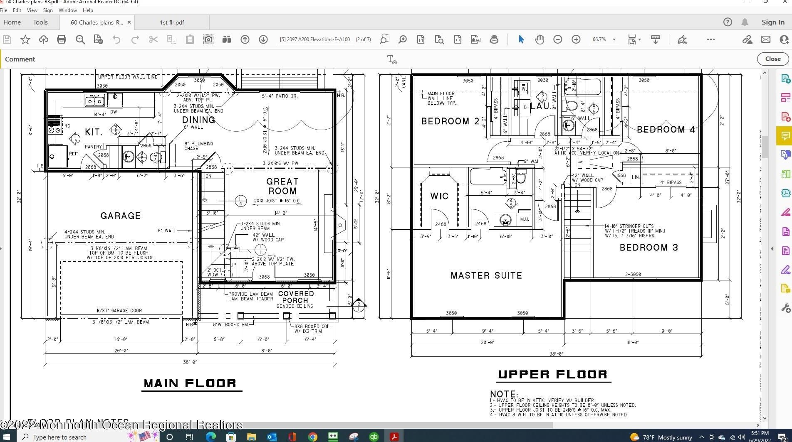792x442 pixels.
Task: Click the vertical scrollbar thumb
Action: pyautogui.click(x=764, y=146)
